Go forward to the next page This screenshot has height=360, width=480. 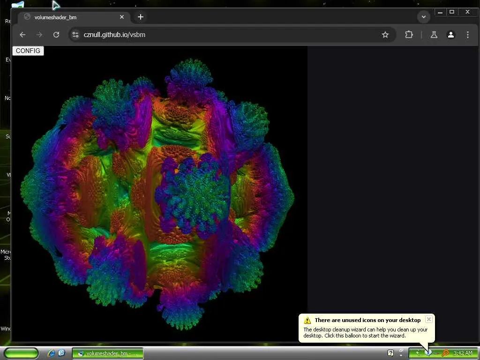tap(39, 35)
